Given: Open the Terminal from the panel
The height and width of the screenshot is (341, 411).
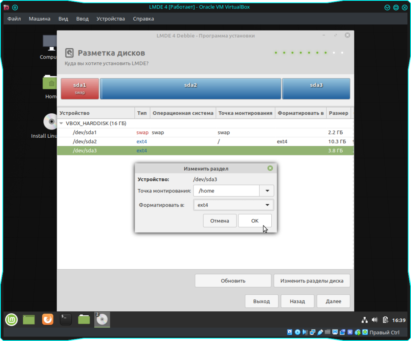Looking at the screenshot, I should tap(66, 320).
